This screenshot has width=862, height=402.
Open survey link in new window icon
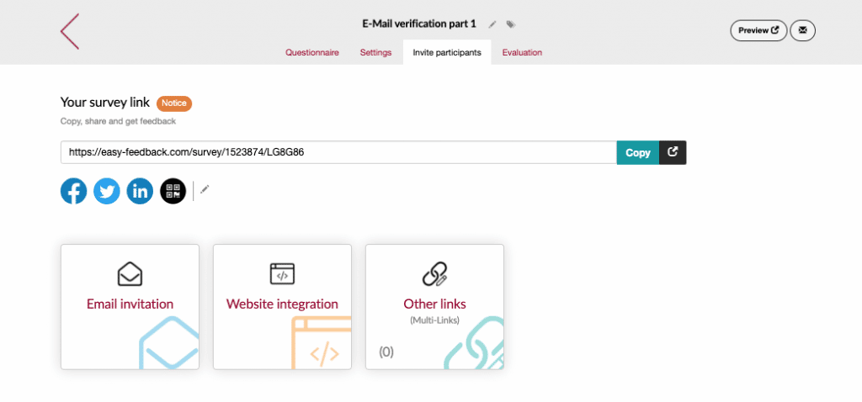pyautogui.click(x=673, y=153)
